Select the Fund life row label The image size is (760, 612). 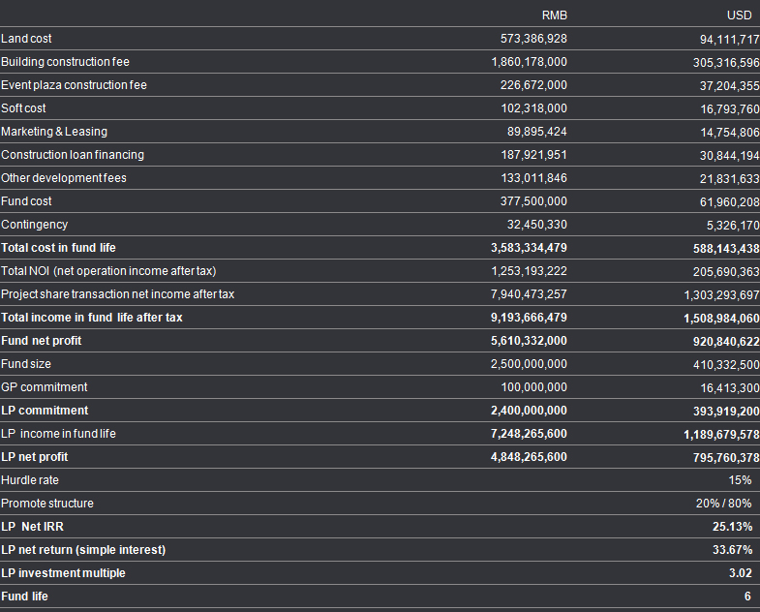point(24,597)
